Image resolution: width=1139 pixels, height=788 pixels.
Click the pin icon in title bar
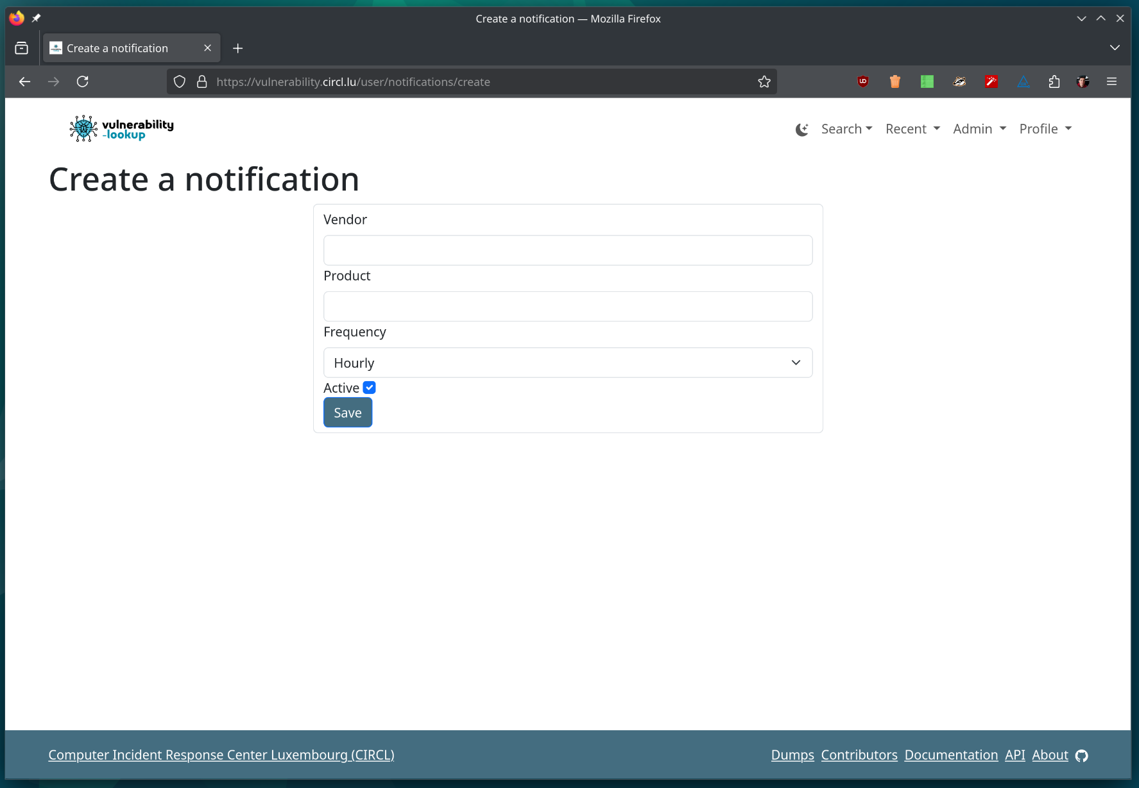click(37, 19)
